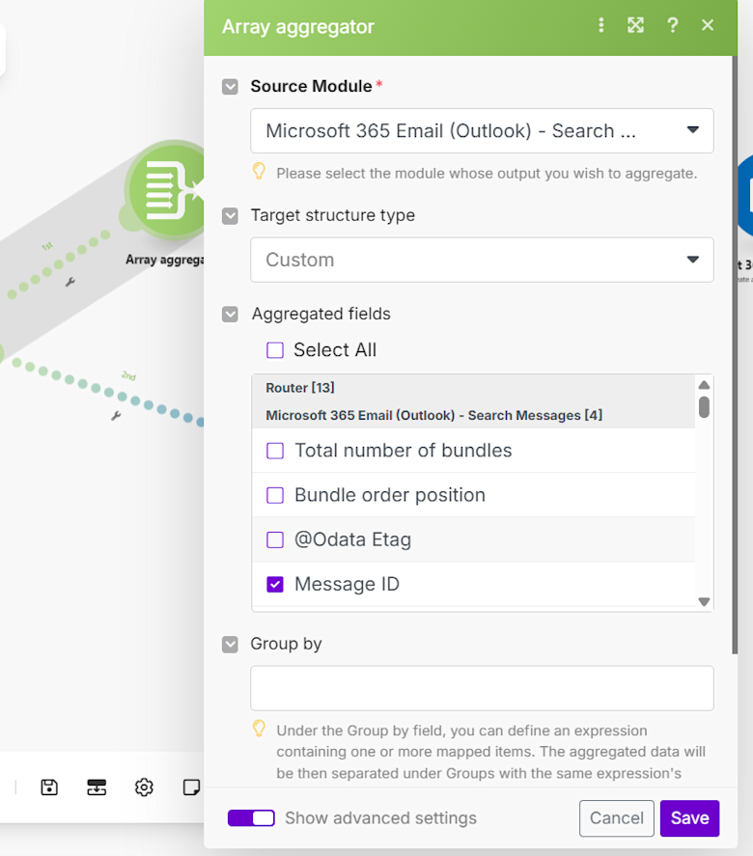
Task: Click the run/import blueprint toolbar icon
Action: (97, 787)
